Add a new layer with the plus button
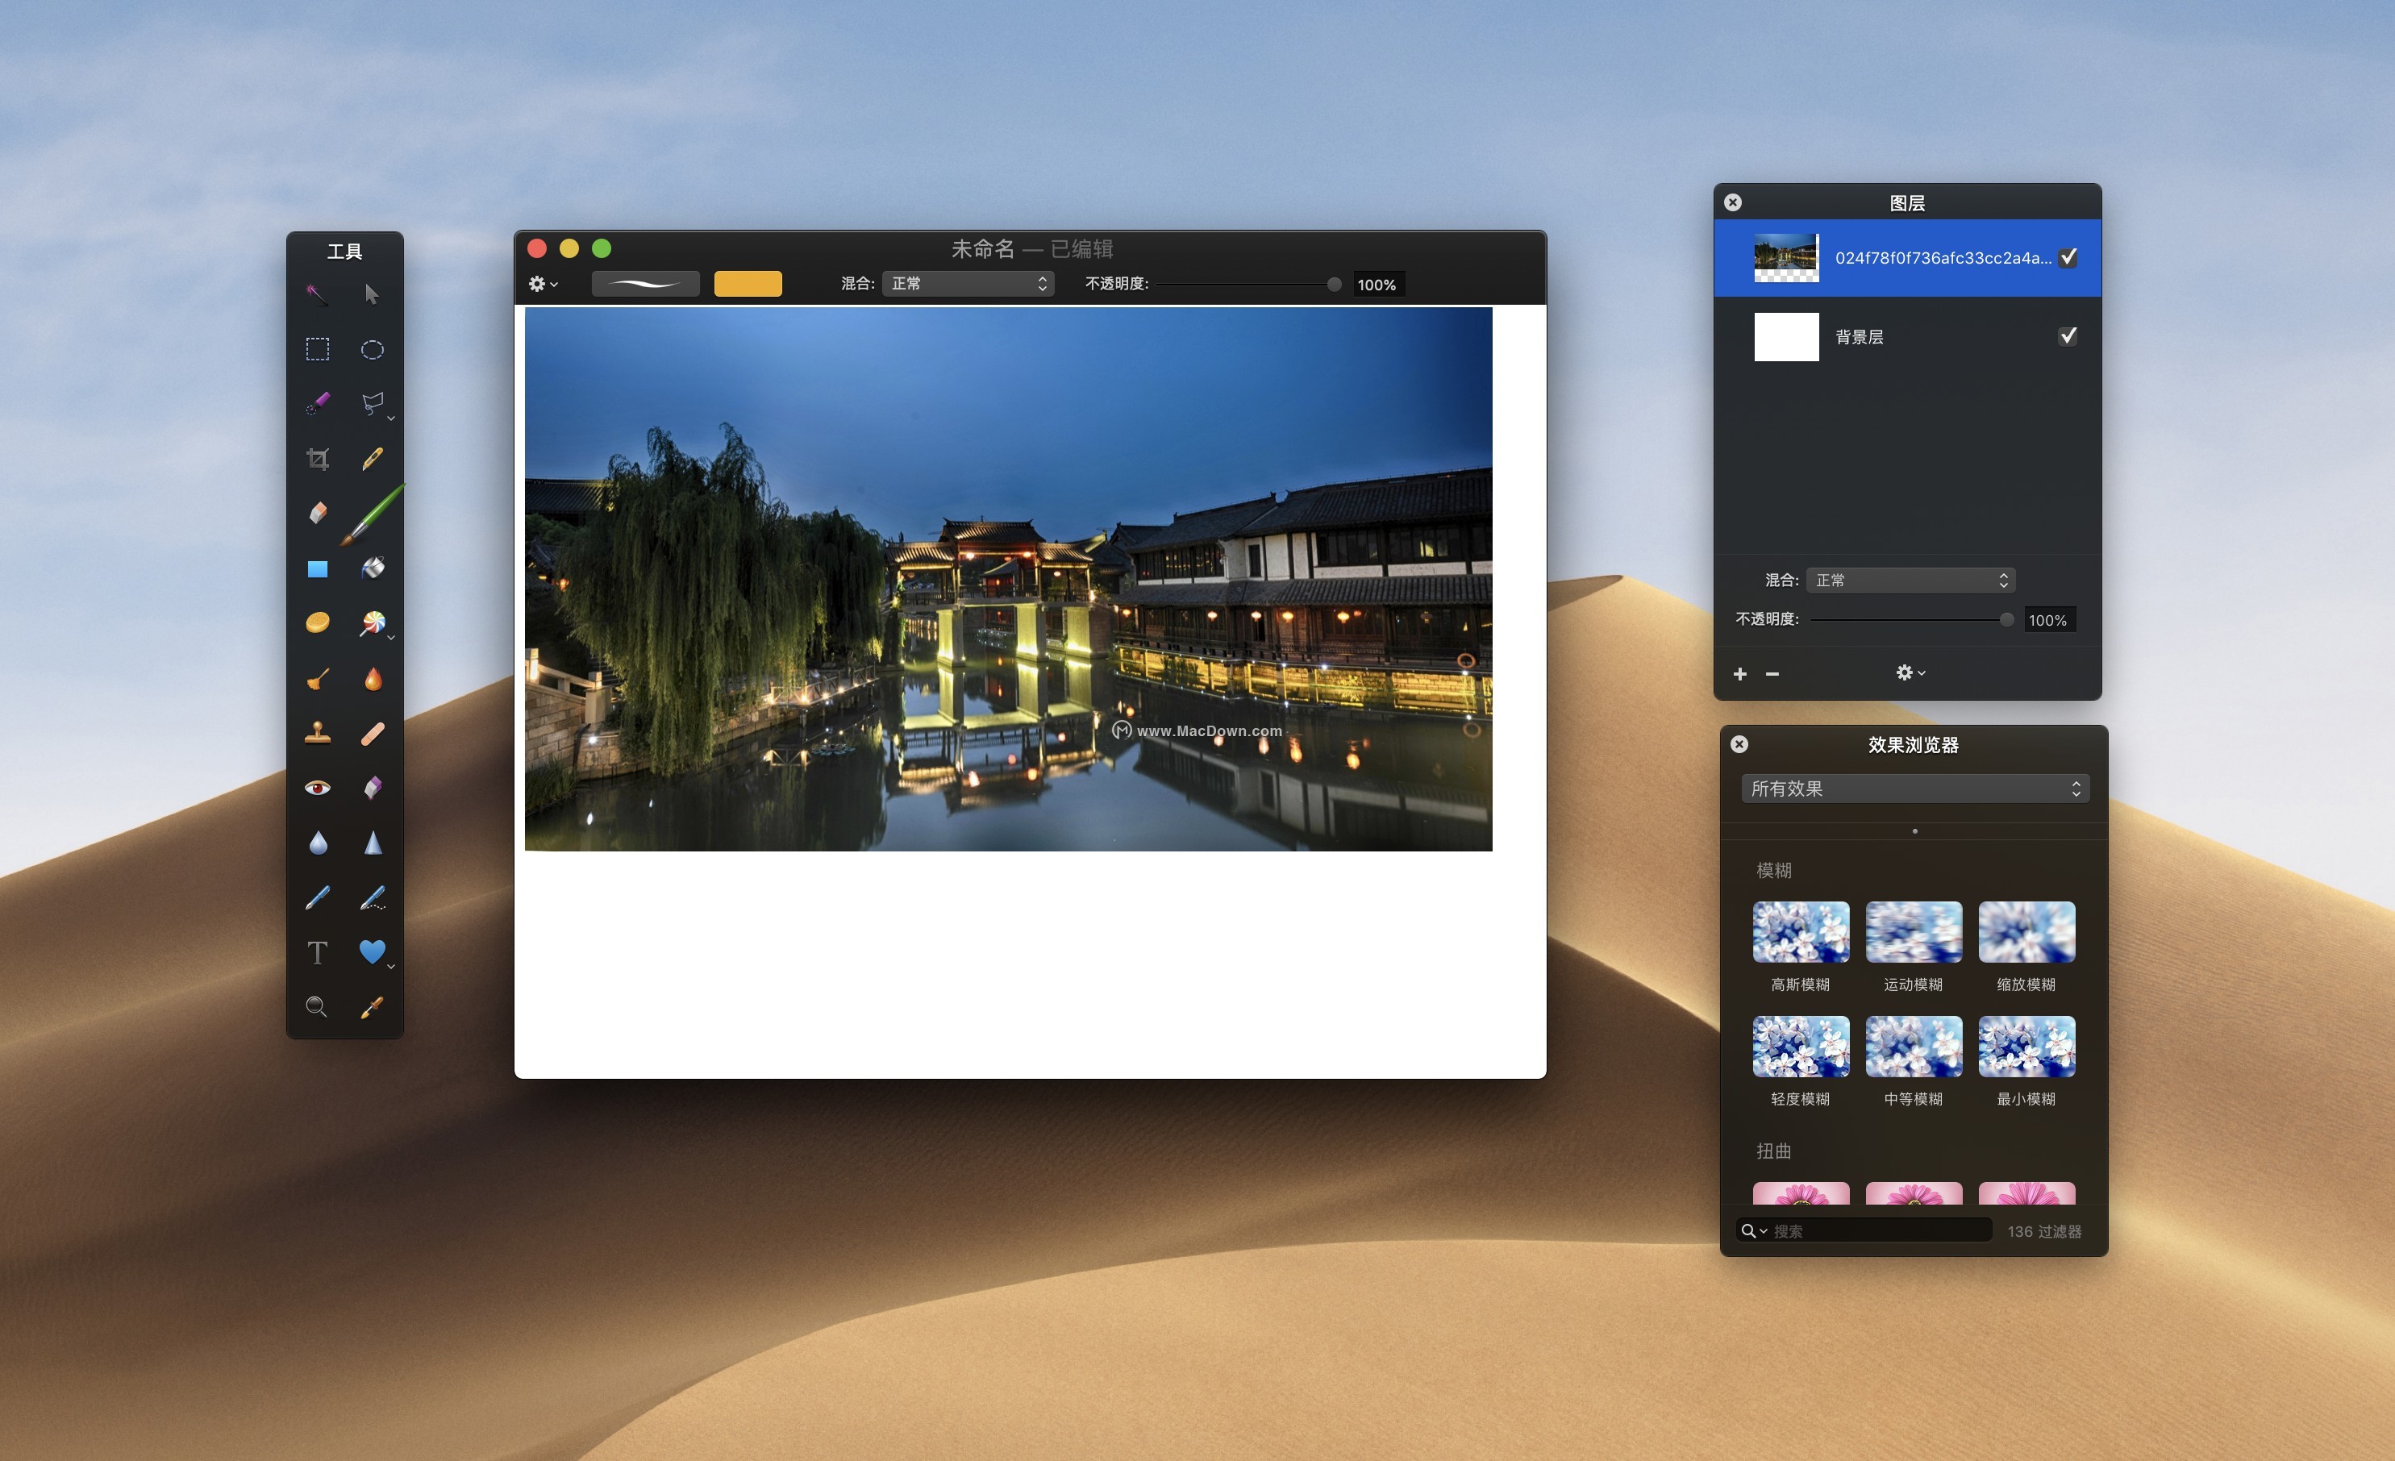The height and width of the screenshot is (1461, 2395). (1740, 672)
